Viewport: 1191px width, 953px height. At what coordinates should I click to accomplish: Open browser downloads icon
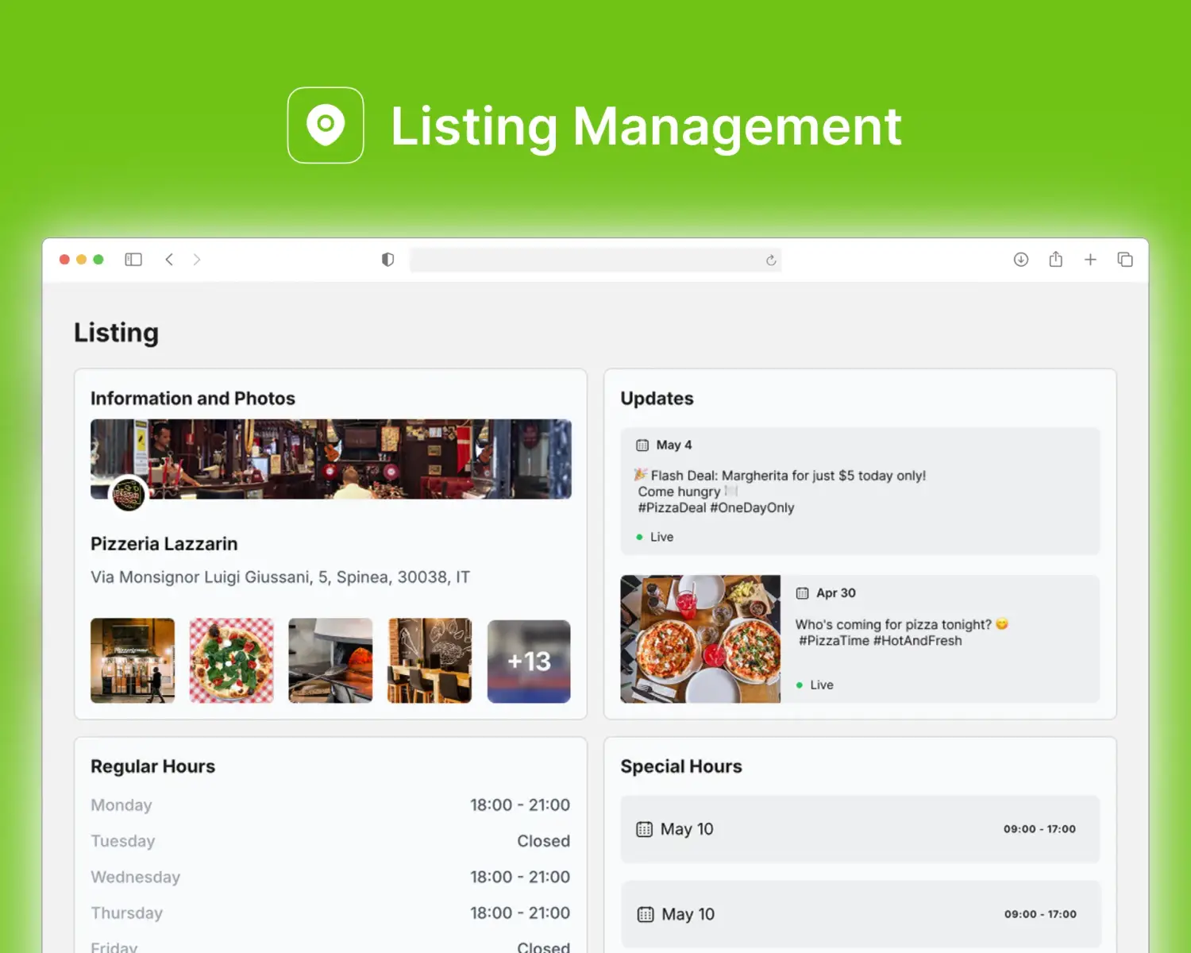1021,260
